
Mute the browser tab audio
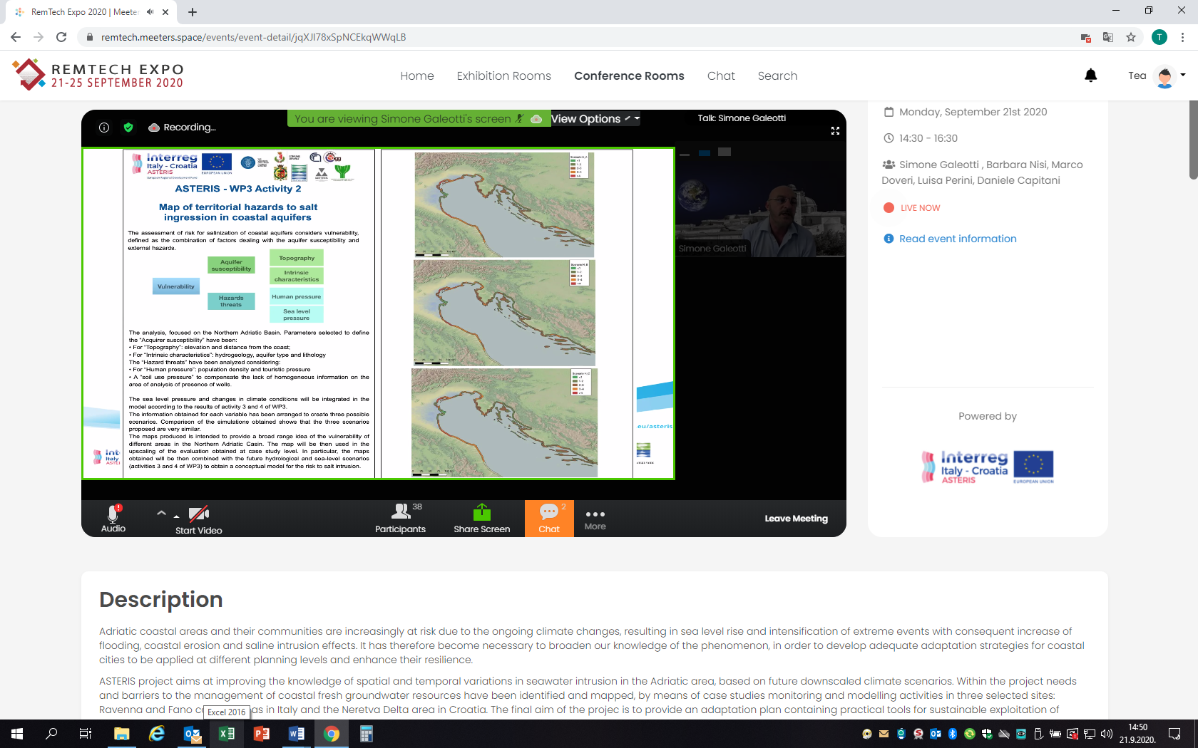150,12
